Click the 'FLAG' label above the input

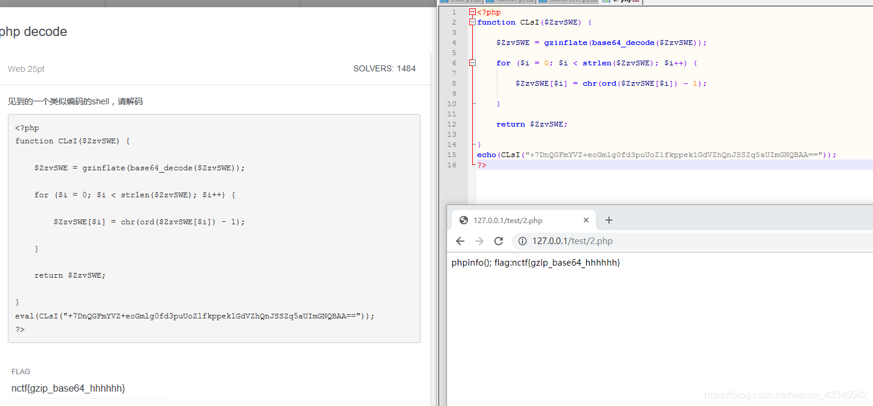(x=21, y=372)
